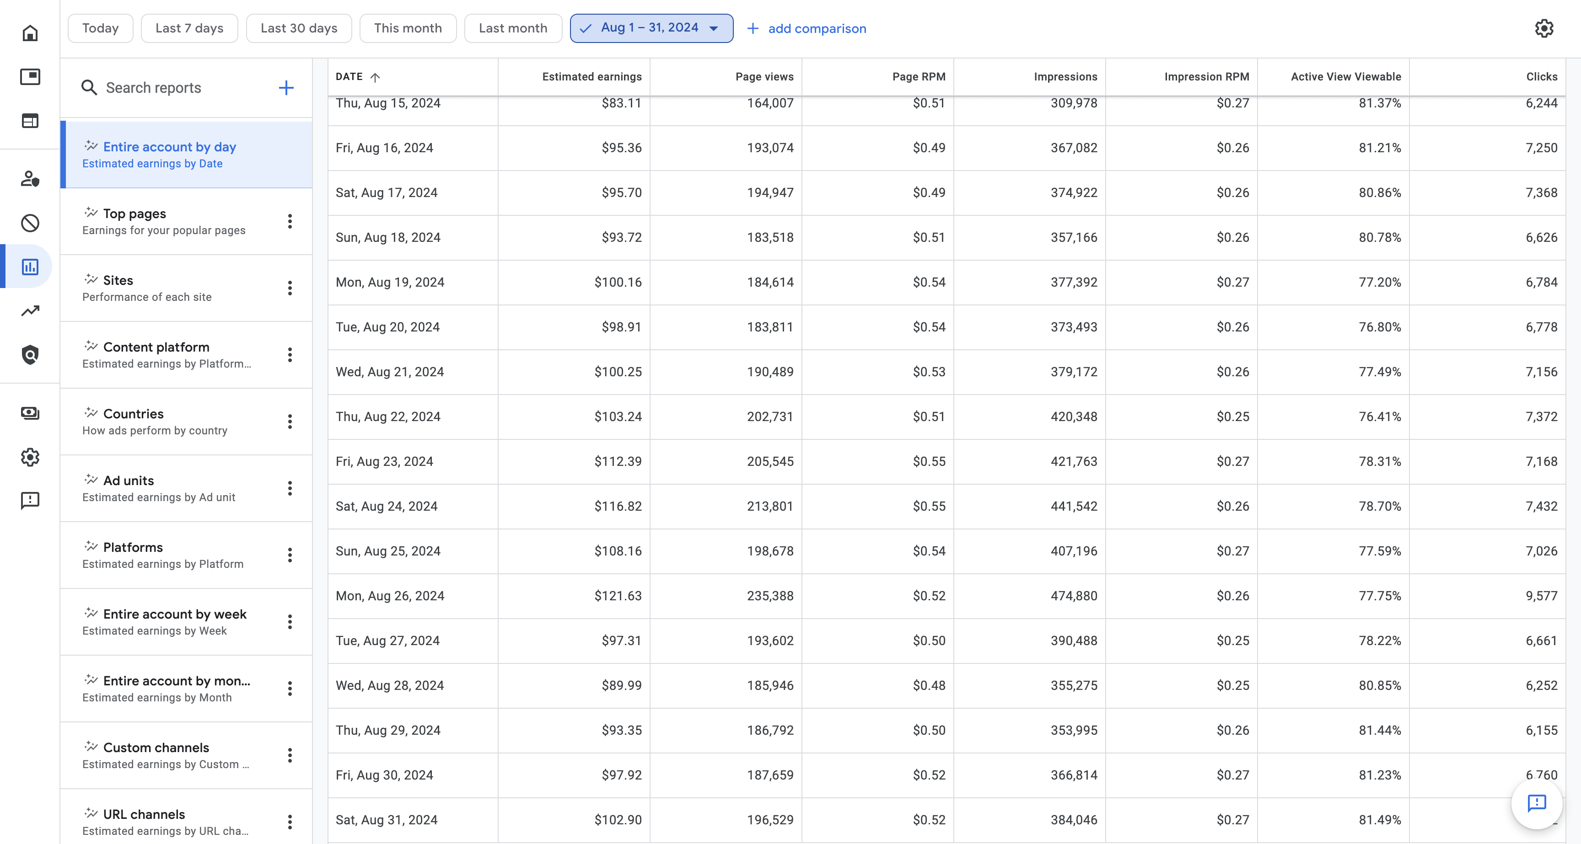Image resolution: width=1581 pixels, height=844 pixels.
Task: Click the $121.63 earnings value
Action: [618, 596]
